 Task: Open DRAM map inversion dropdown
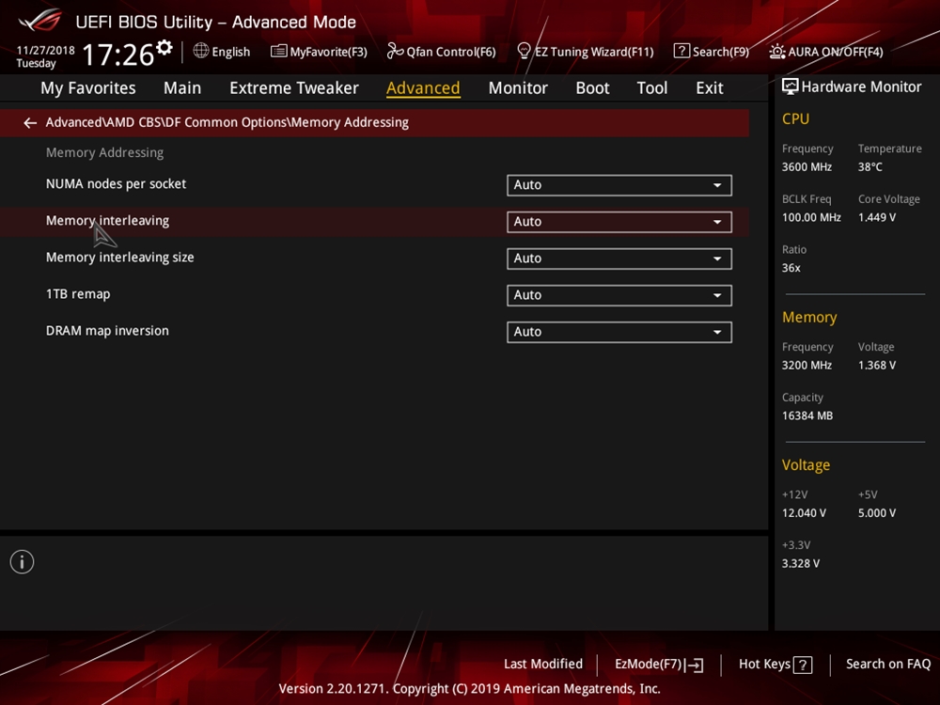tap(619, 332)
